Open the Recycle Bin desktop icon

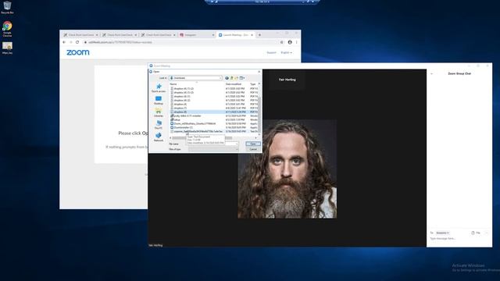pyautogui.click(x=7, y=7)
